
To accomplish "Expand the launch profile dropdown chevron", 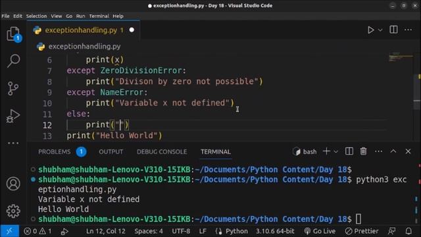I will coord(335,151).
